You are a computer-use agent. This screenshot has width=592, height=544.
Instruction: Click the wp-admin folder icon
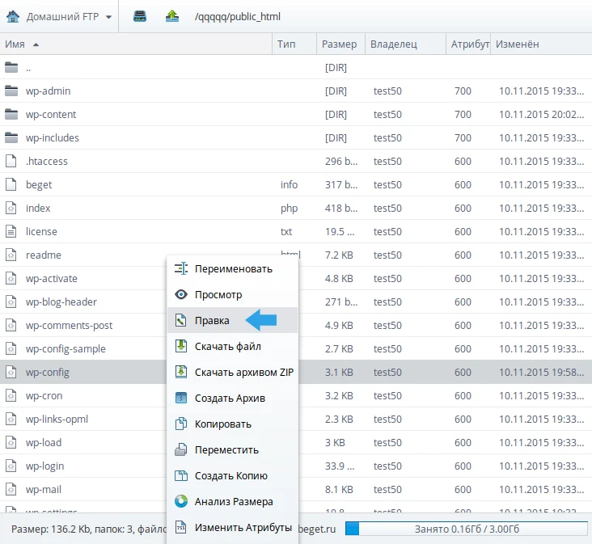point(11,91)
